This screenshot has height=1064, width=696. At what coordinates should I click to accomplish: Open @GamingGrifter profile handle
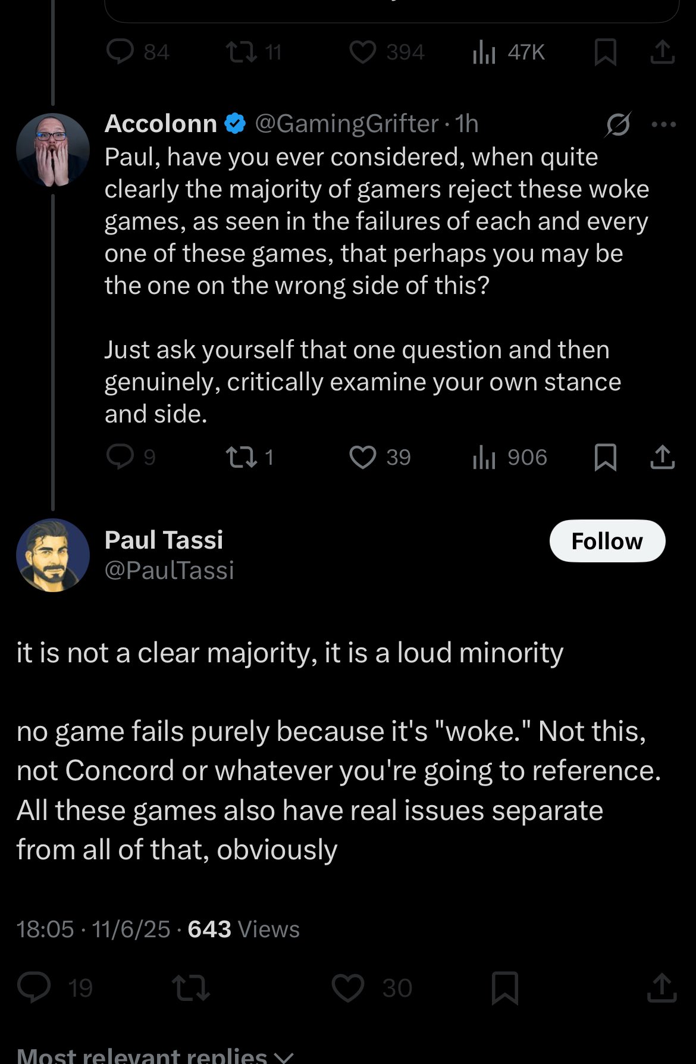pos(347,124)
